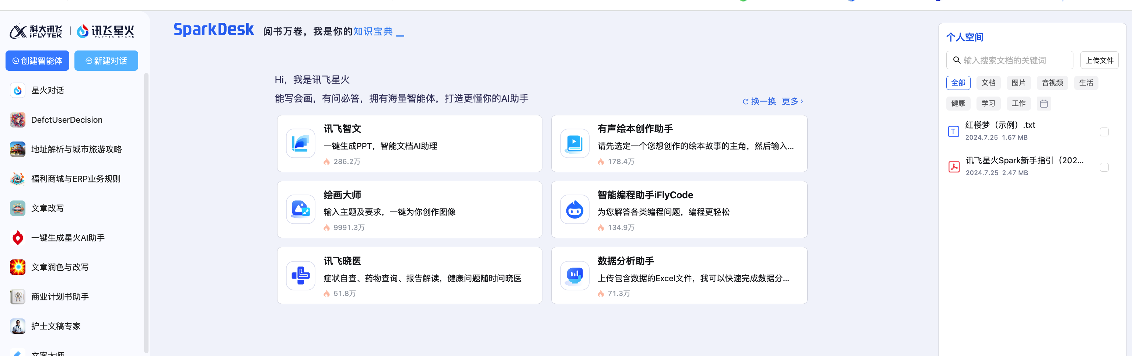Screen dimensions: 1132x356
Task: Click 9991.3万 usage count
Action: coord(349,228)
